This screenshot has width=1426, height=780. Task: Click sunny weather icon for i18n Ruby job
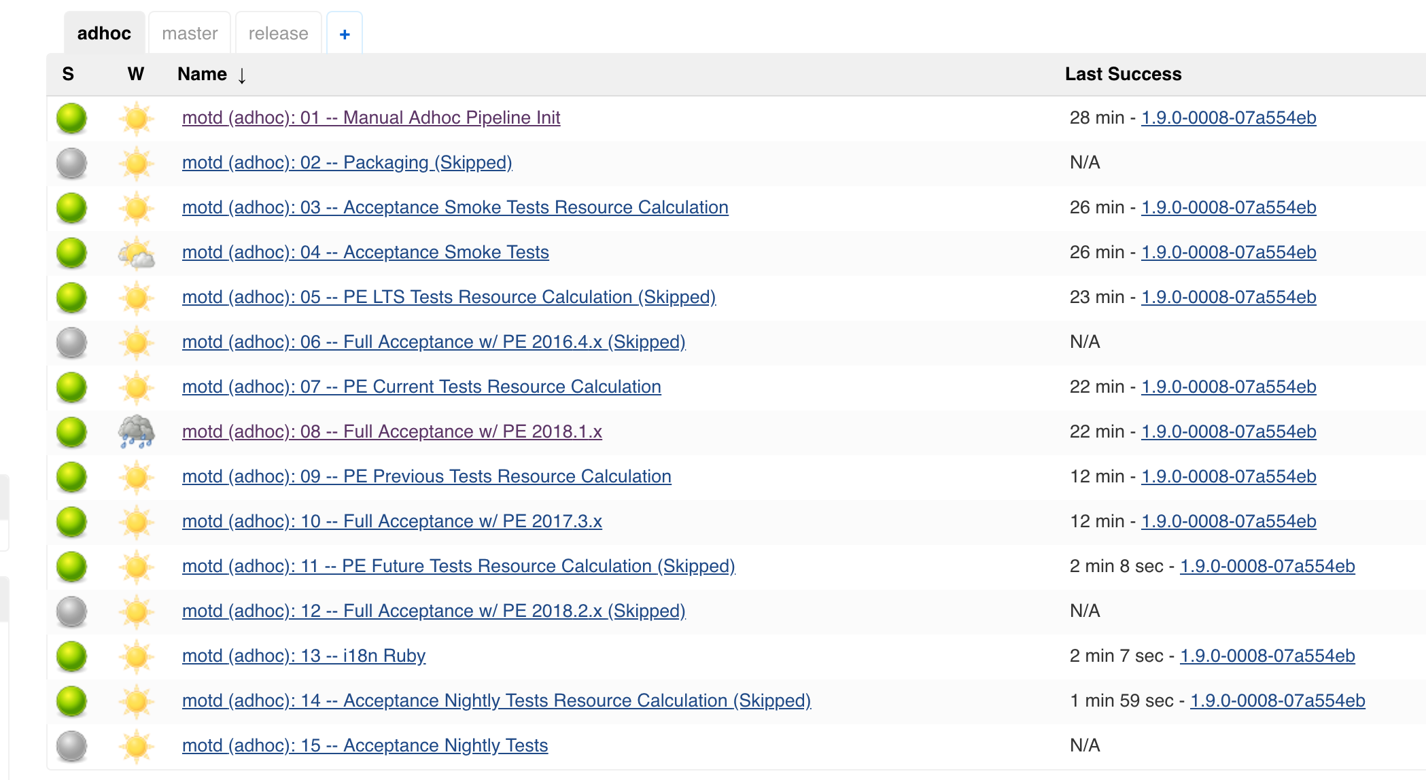(x=136, y=656)
